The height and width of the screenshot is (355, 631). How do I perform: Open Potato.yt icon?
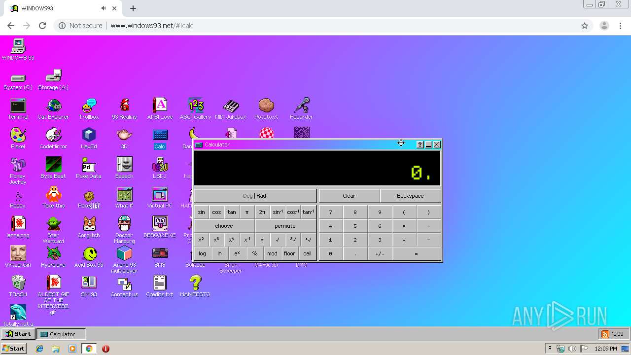pyautogui.click(x=266, y=109)
